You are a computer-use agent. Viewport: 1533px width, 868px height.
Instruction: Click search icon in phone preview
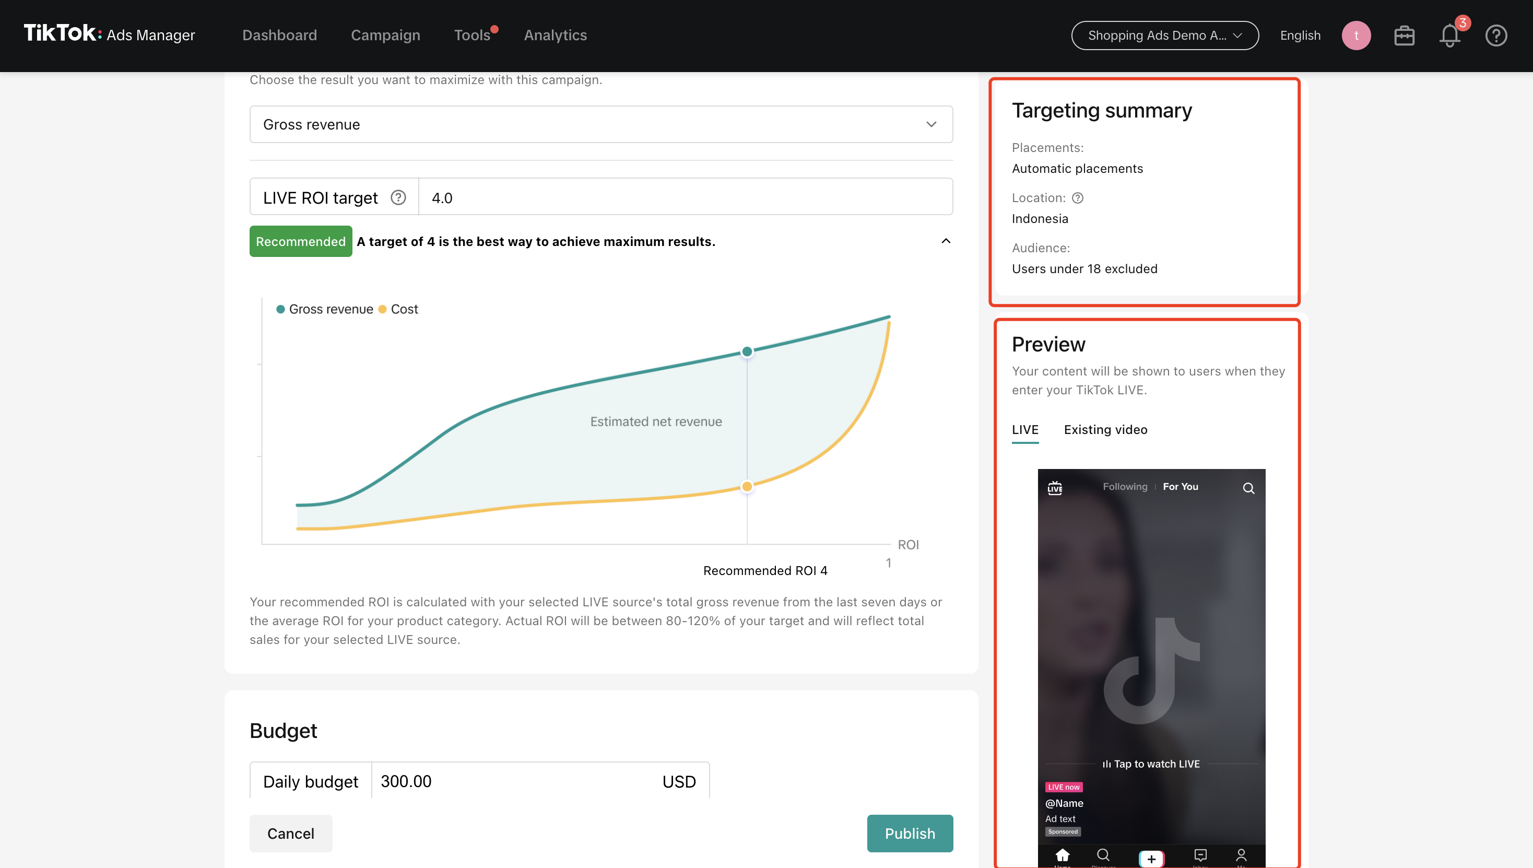[x=1248, y=488]
